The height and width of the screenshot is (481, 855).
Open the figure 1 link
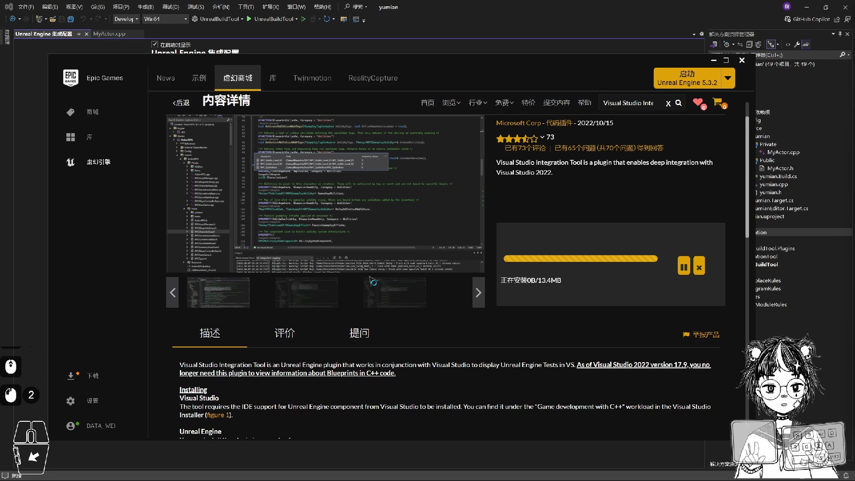click(x=218, y=415)
